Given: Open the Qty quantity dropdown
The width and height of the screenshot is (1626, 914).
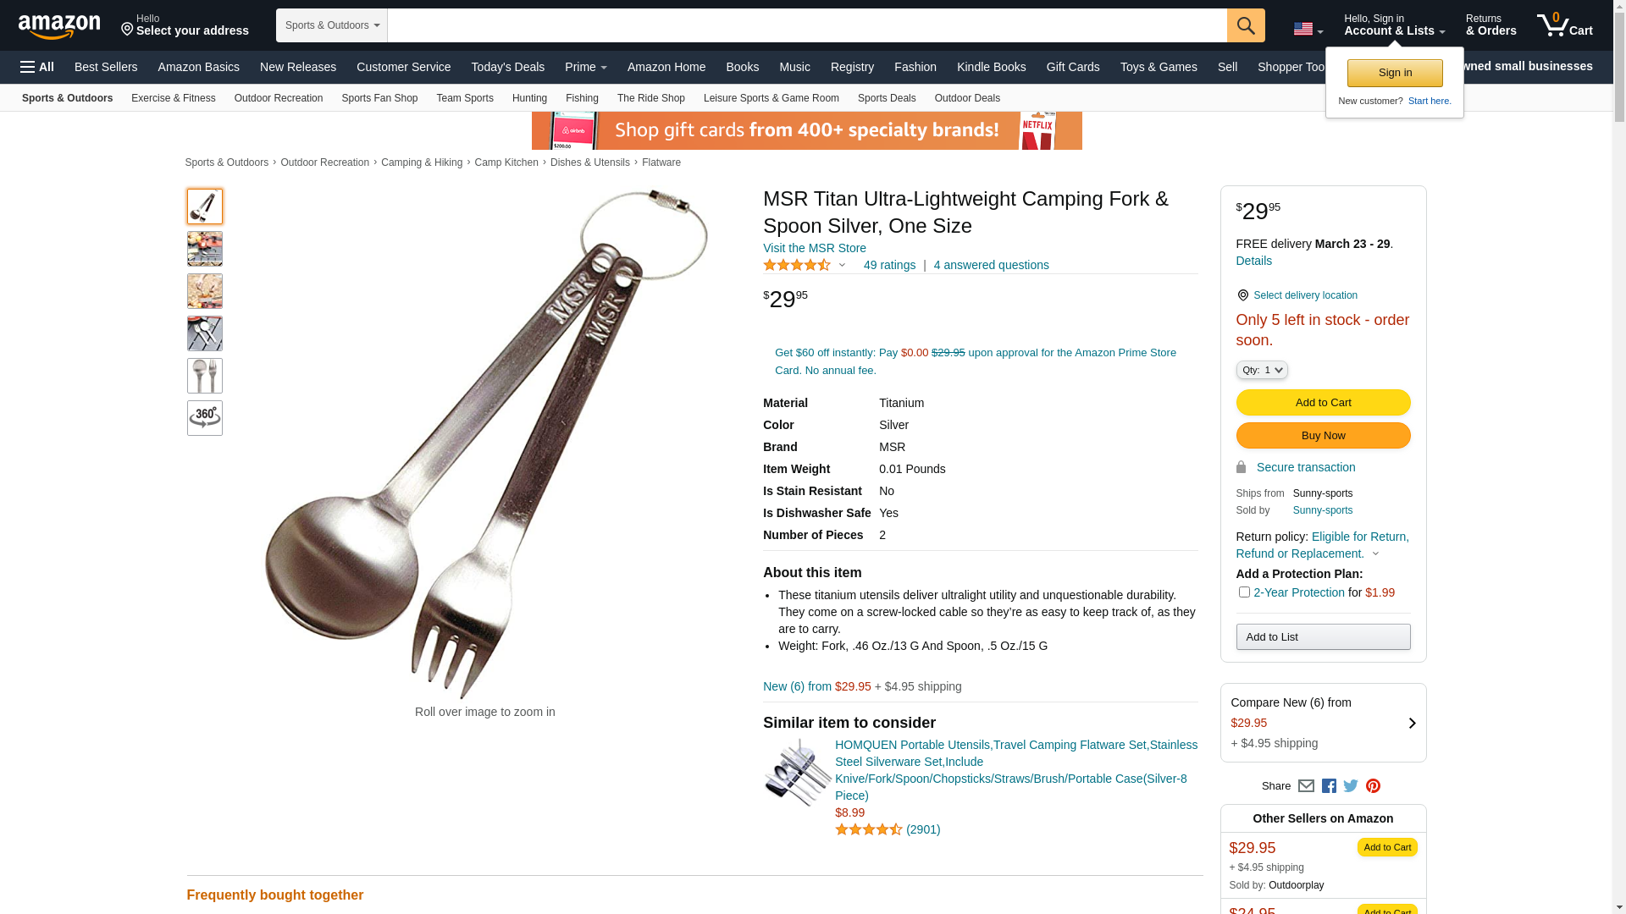Looking at the screenshot, I should (1262, 370).
